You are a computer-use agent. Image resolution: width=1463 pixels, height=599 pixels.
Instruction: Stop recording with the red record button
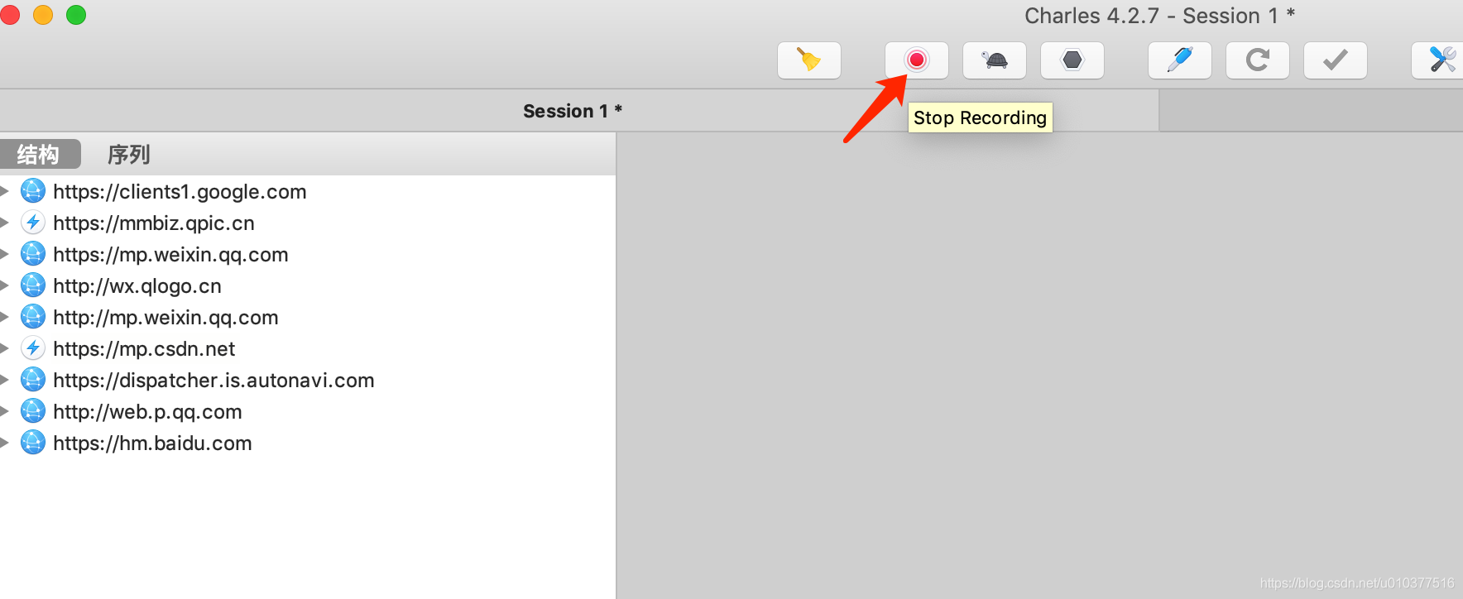916,60
